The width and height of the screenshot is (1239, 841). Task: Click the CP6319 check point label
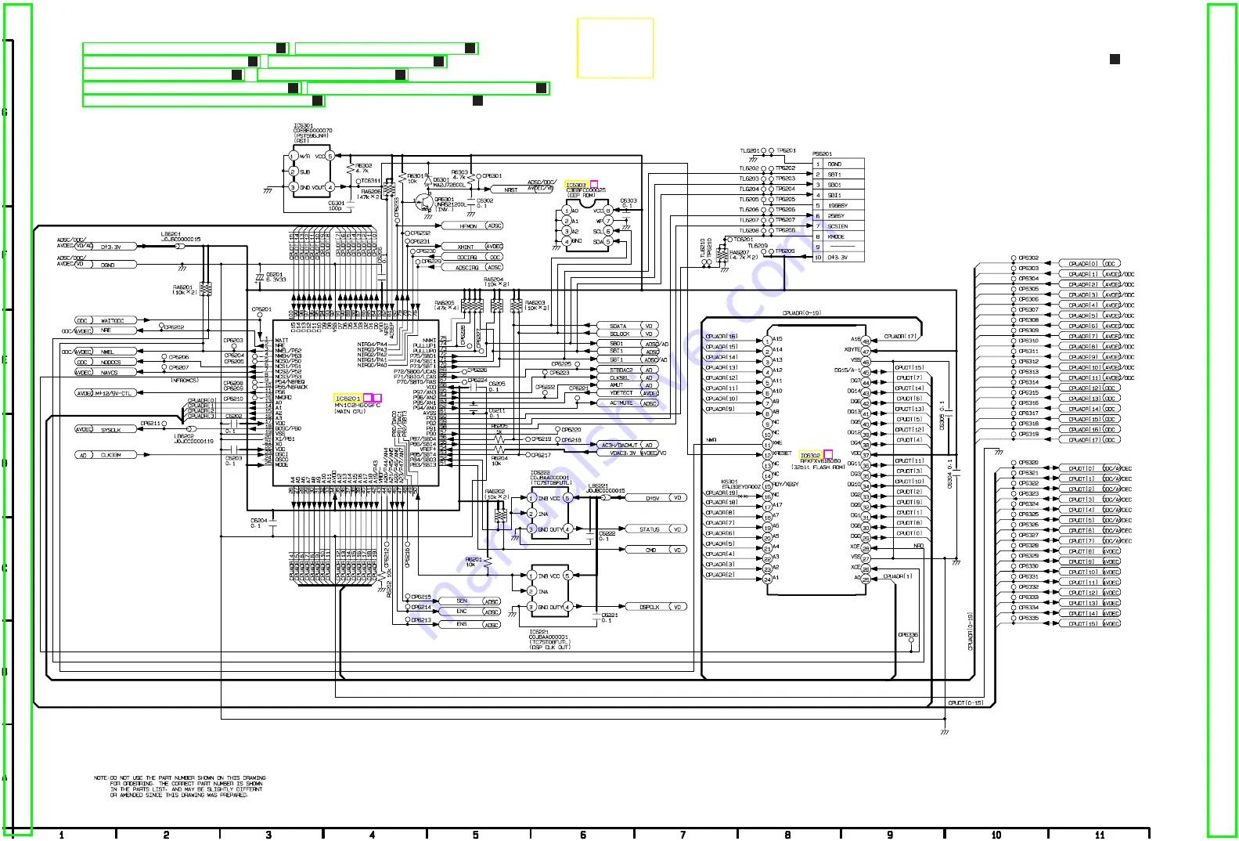[x=1028, y=435]
